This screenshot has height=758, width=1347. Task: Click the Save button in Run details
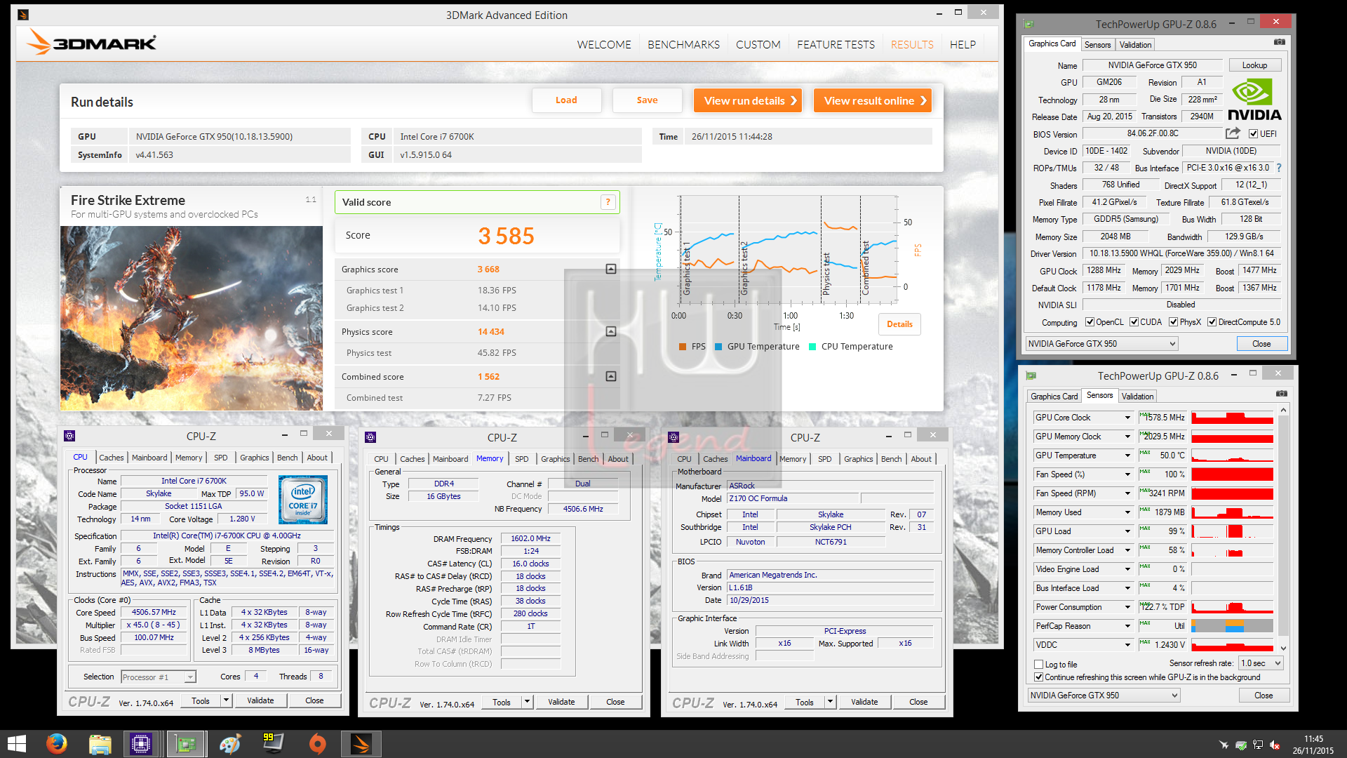point(647,100)
